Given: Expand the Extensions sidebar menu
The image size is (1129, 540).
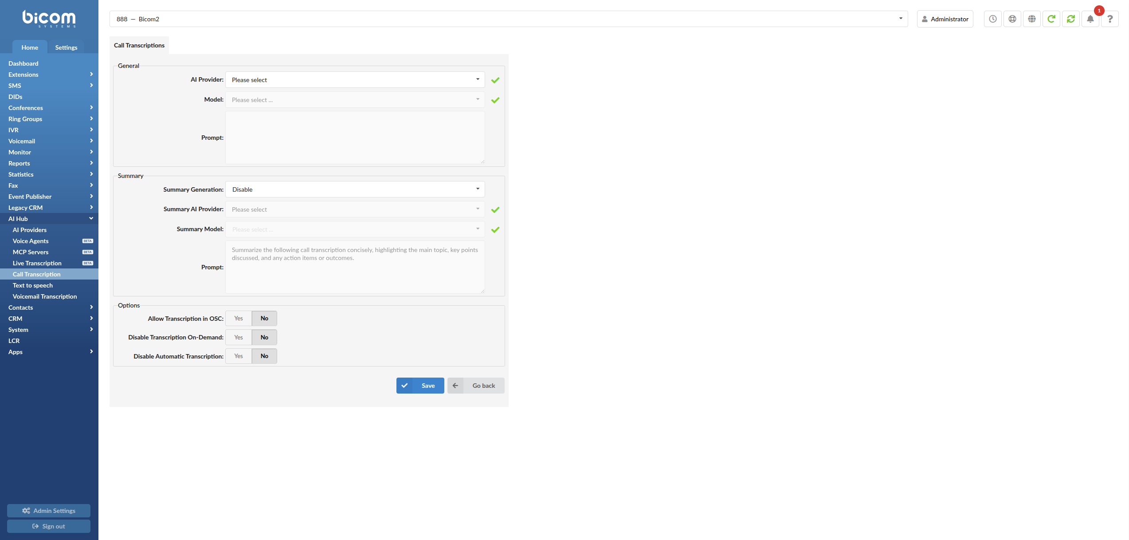Looking at the screenshot, I should (49, 75).
